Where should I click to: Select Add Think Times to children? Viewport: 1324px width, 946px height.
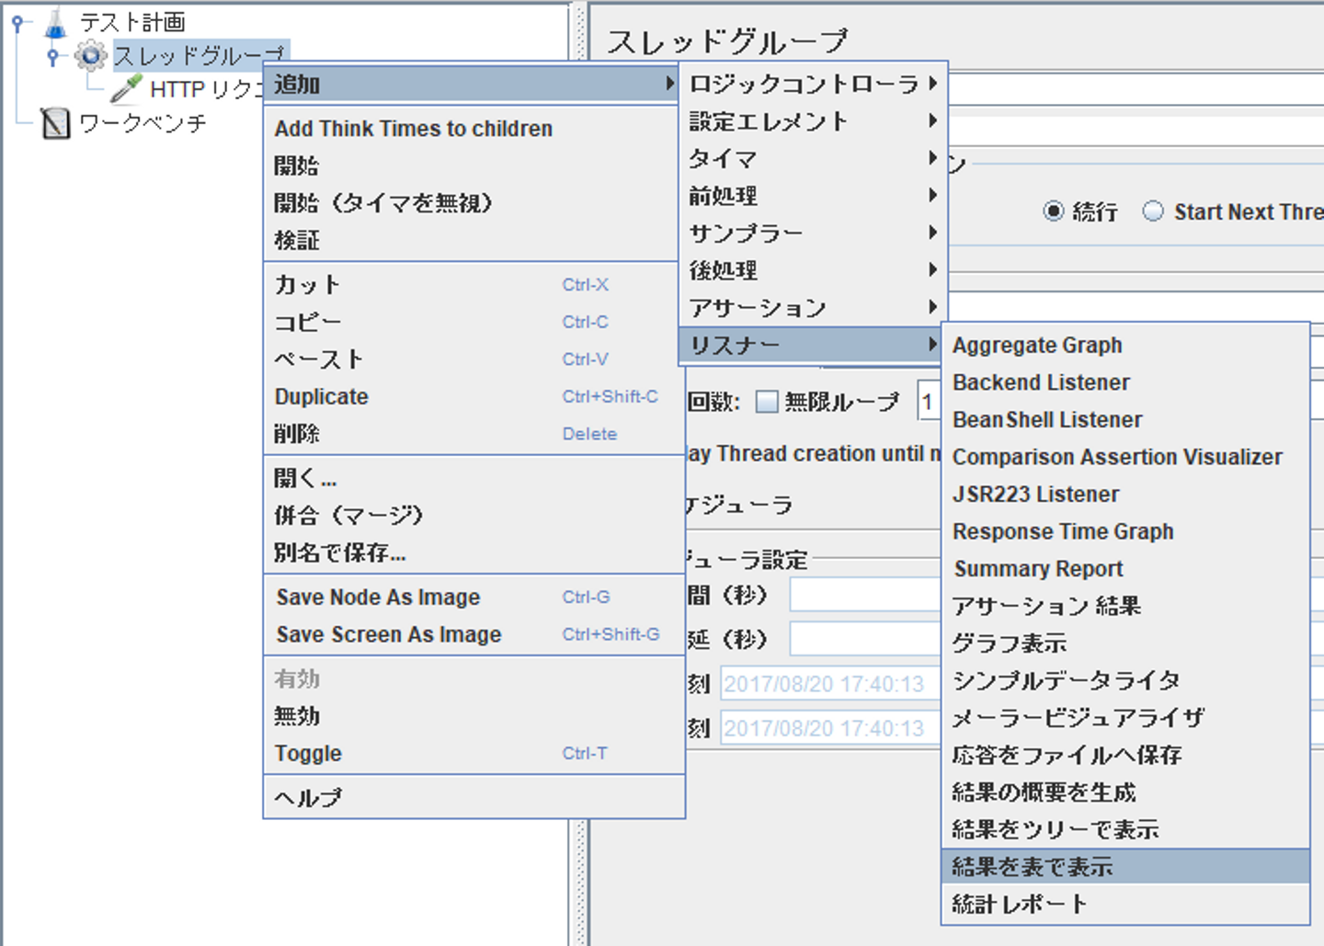474,129
